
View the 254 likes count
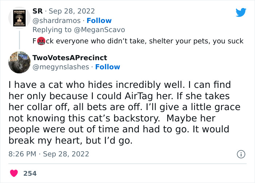click(30, 174)
